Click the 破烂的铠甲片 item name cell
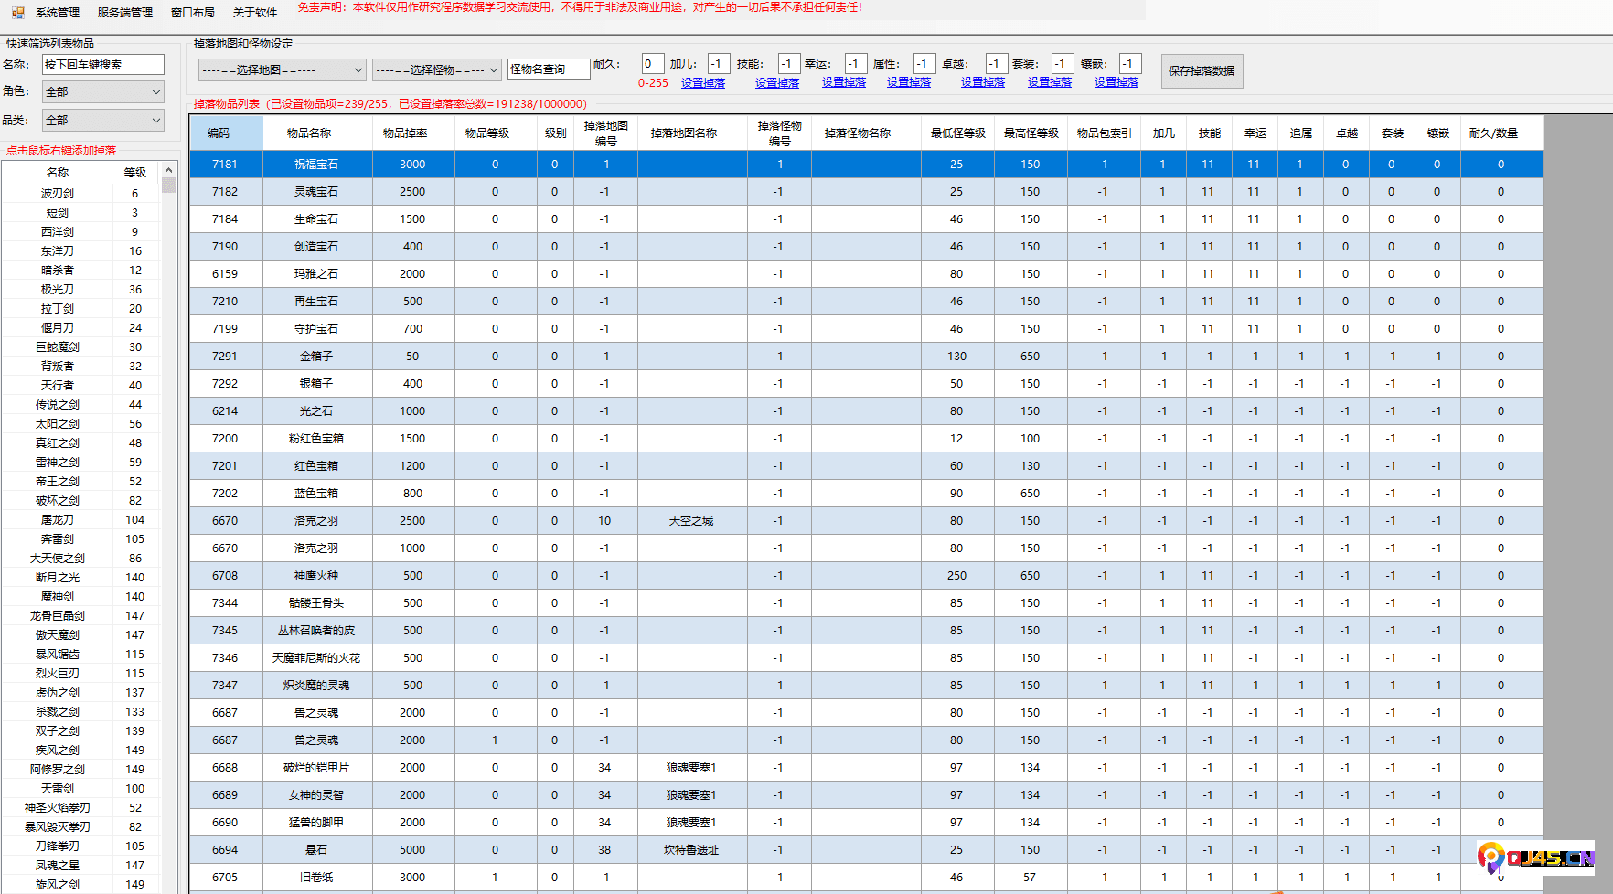This screenshot has height=894, width=1613. [317, 768]
